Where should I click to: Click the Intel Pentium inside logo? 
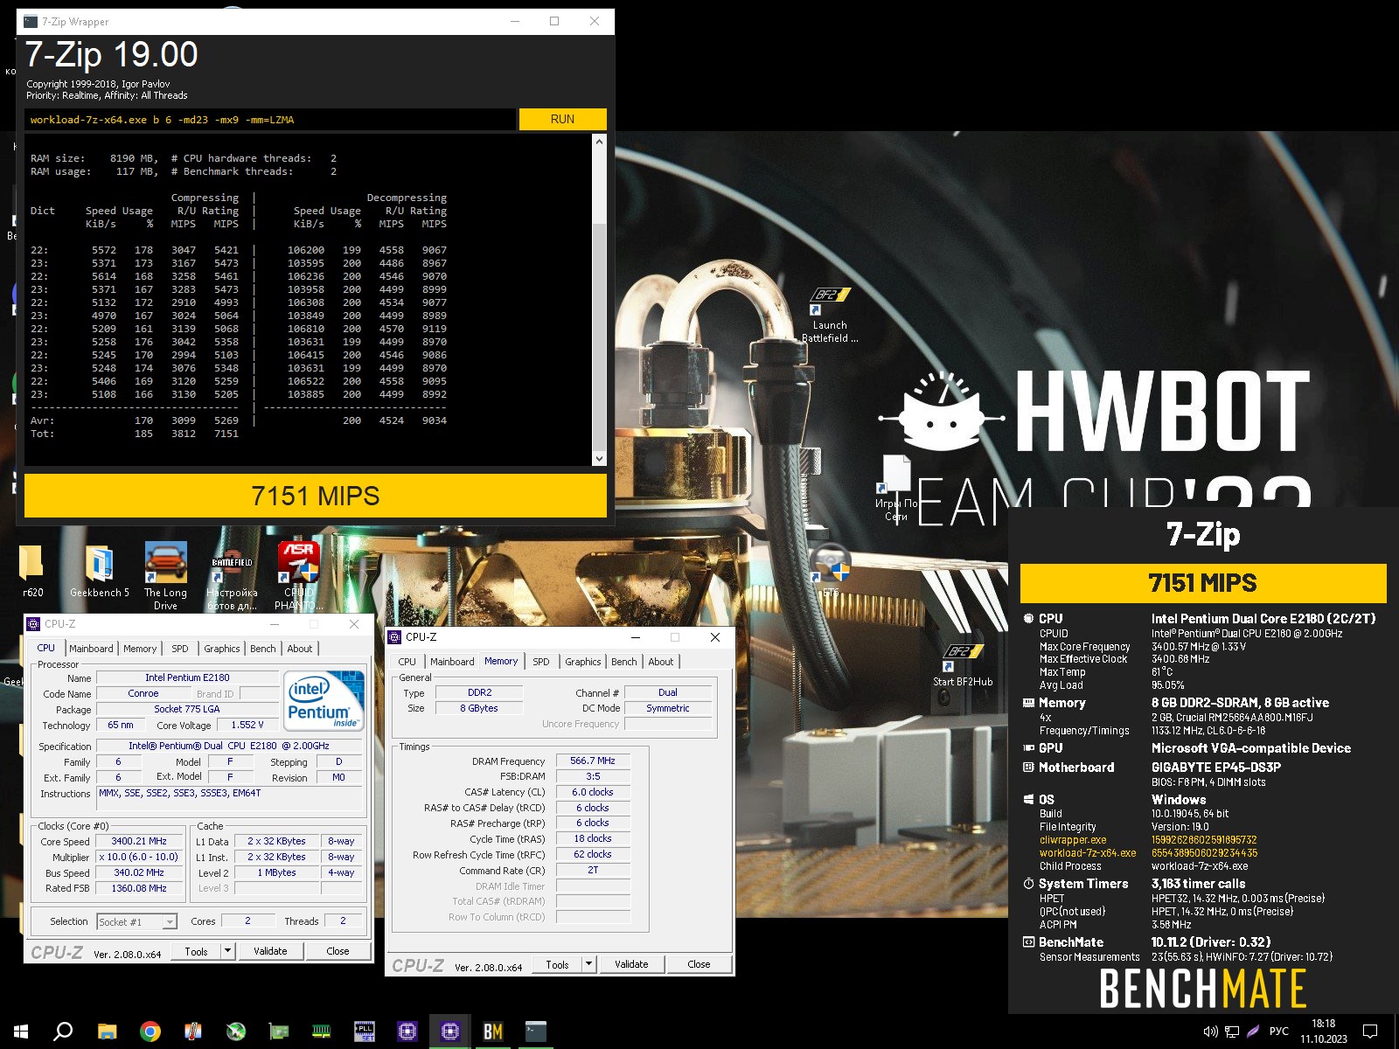click(325, 700)
